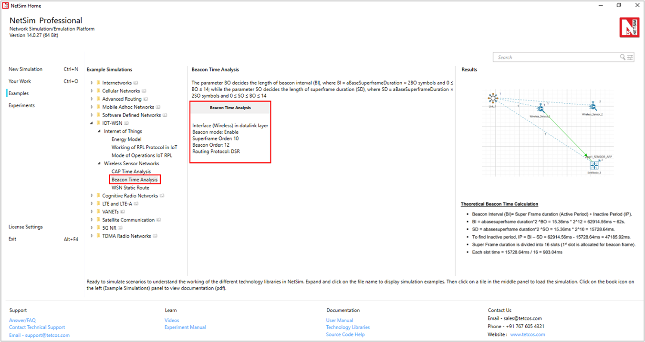Open the Contact Technical Support link
This screenshot has height=342, width=645.
(37, 327)
